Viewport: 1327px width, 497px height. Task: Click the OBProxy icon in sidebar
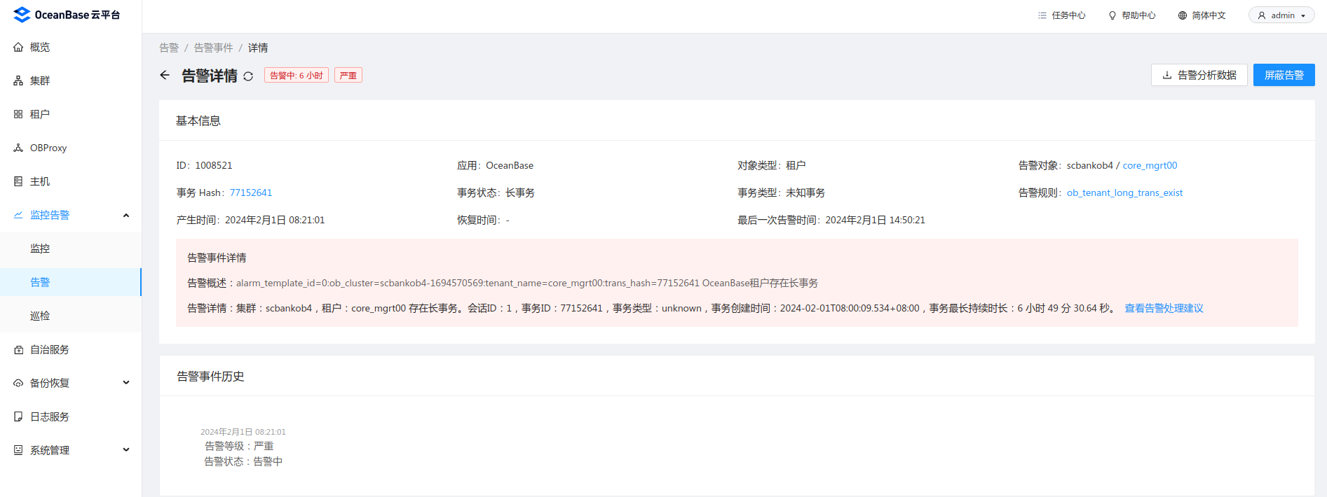point(18,148)
